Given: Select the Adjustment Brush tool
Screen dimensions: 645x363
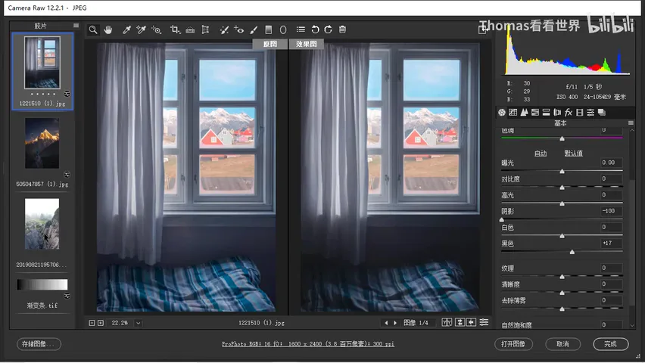Looking at the screenshot, I should [x=254, y=29].
